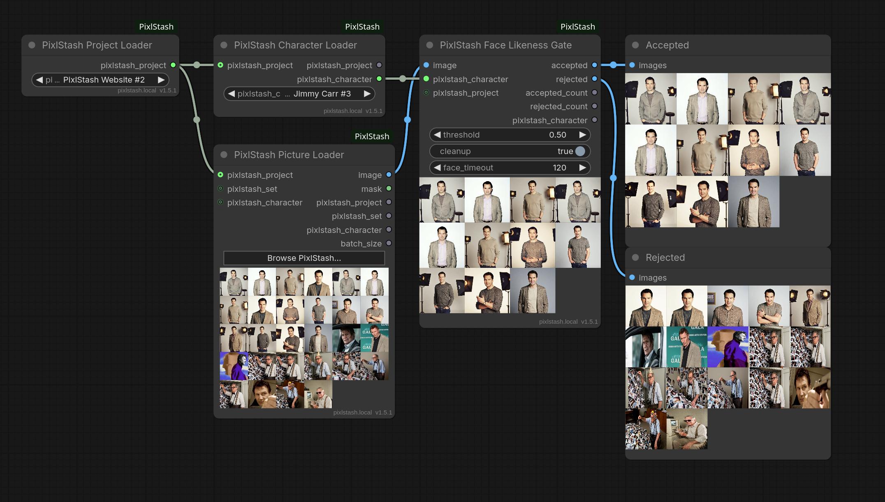Click PixlStash badge above Character Loader
This screenshot has width=885, height=502.
pyautogui.click(x=362, y=27)
